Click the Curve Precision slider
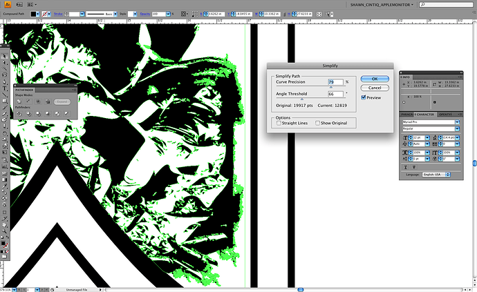This screenshot has width=477, height=292. [x=331, y=87]
